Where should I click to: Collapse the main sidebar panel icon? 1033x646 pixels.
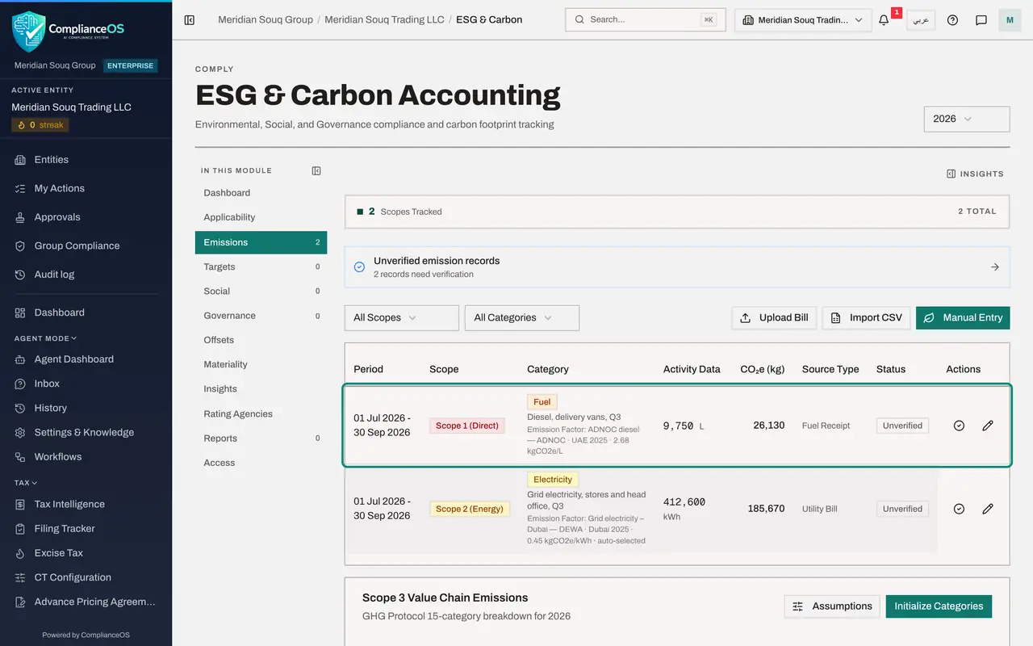point(190,19)
